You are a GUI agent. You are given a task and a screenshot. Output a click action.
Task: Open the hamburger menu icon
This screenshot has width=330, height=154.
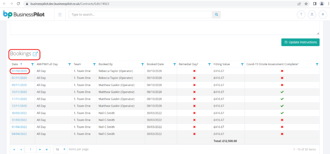tap(60, 14)
